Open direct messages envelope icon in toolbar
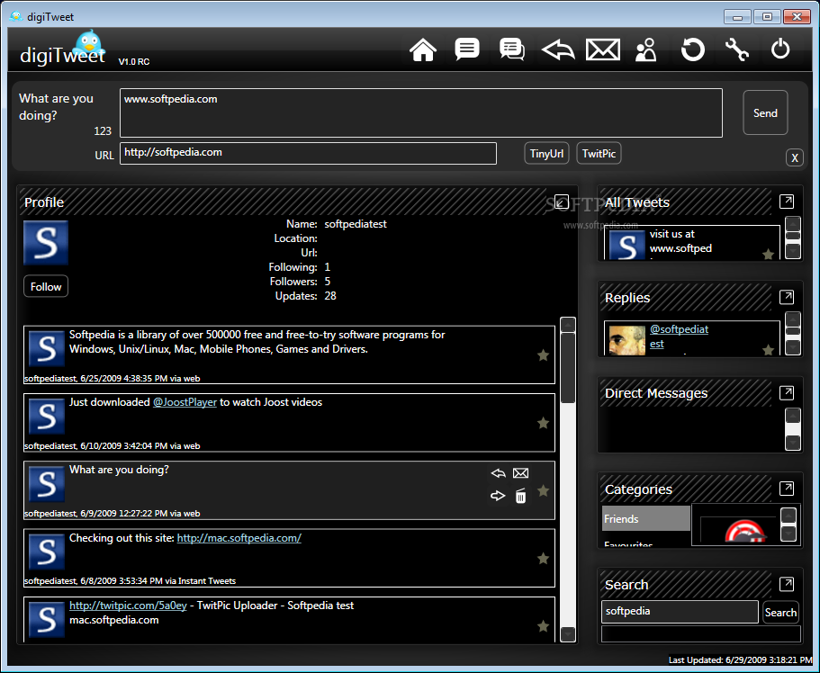This screenshot has width=820, height=673. [x=603, y=49]
